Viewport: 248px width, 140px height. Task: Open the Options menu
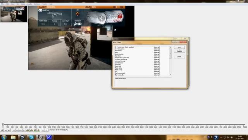(37, 4)
